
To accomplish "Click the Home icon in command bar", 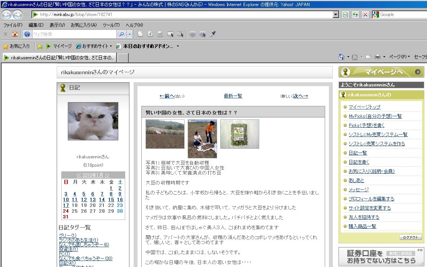I will click(x=342, y=57).
